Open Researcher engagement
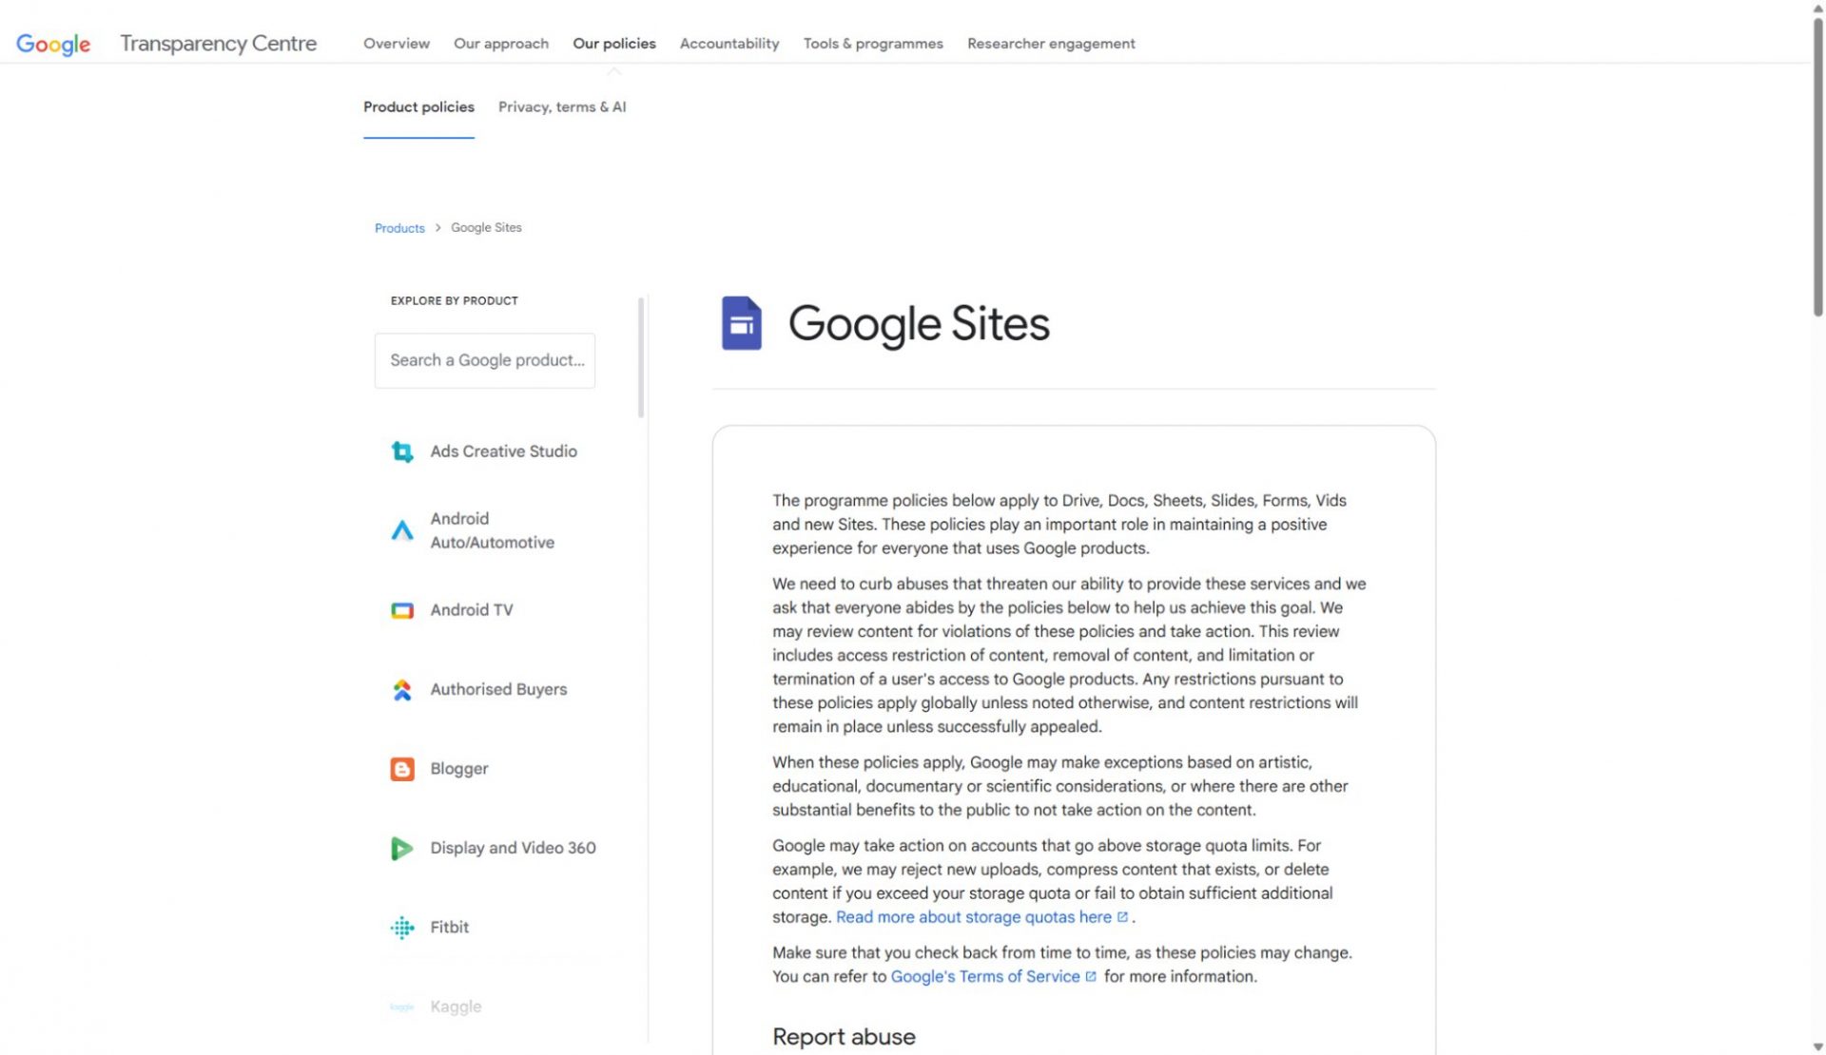 (1050, 44)
